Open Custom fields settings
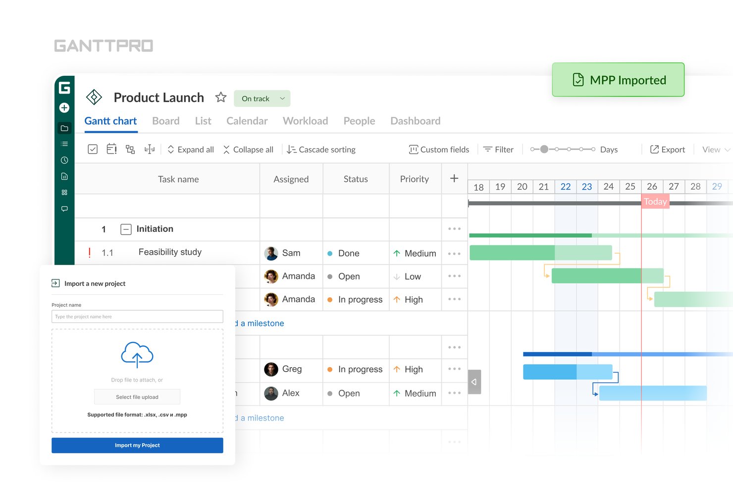Screen dimensions: 733x489 click(439, 150)
